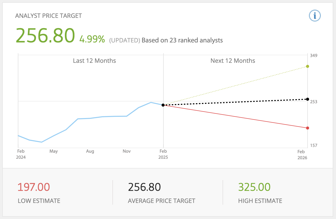This screenshot has width=336, height=219.
Task: Click the "AVERAGE PRICE TARGET" label
Action: pyautogui.click(x=161, y=201)
